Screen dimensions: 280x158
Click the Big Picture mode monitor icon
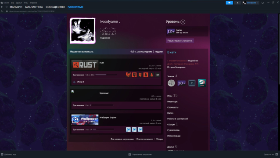pos(263,3)
